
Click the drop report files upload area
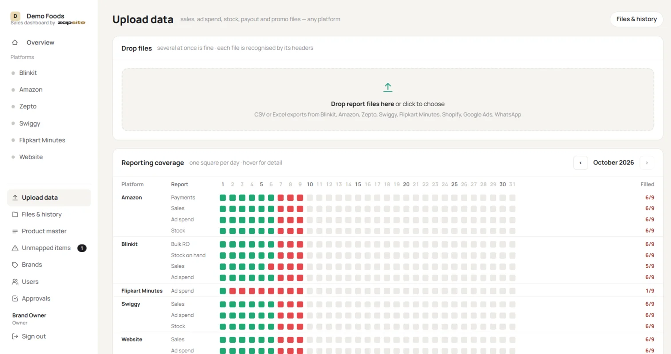(x=388, y=99)
